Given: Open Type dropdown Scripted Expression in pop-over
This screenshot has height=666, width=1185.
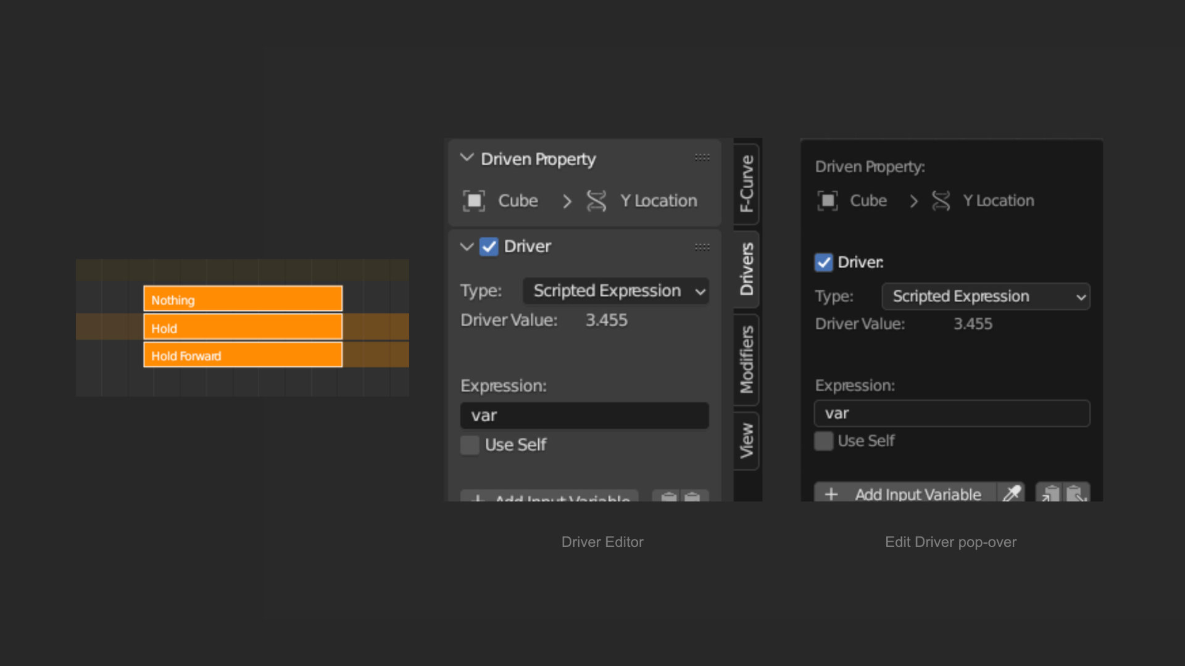Looking at the screenshot, I should click(x=986, y=297).
